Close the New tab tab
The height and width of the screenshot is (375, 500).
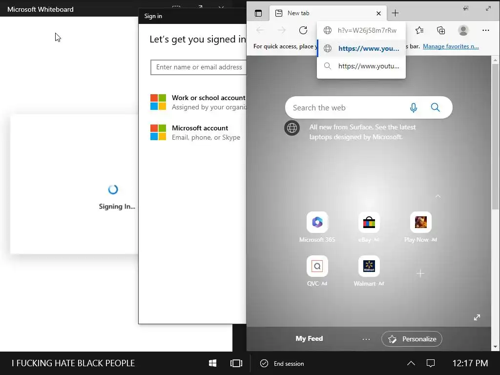click(x=378, y=13)
